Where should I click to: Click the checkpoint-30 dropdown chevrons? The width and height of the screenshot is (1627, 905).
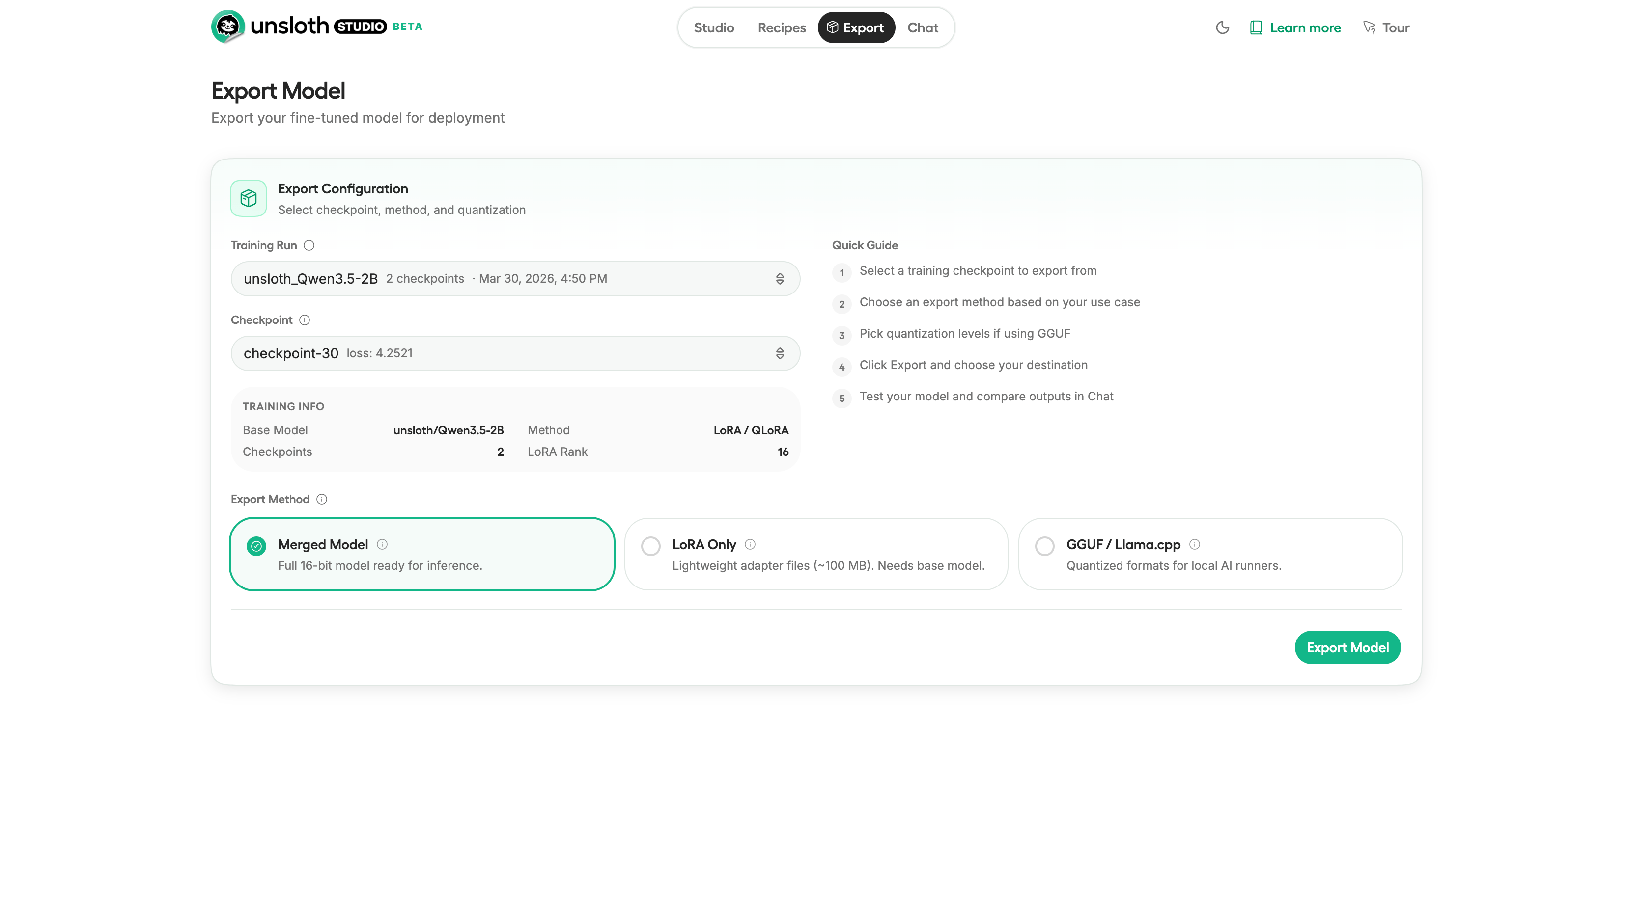point(780,353)
